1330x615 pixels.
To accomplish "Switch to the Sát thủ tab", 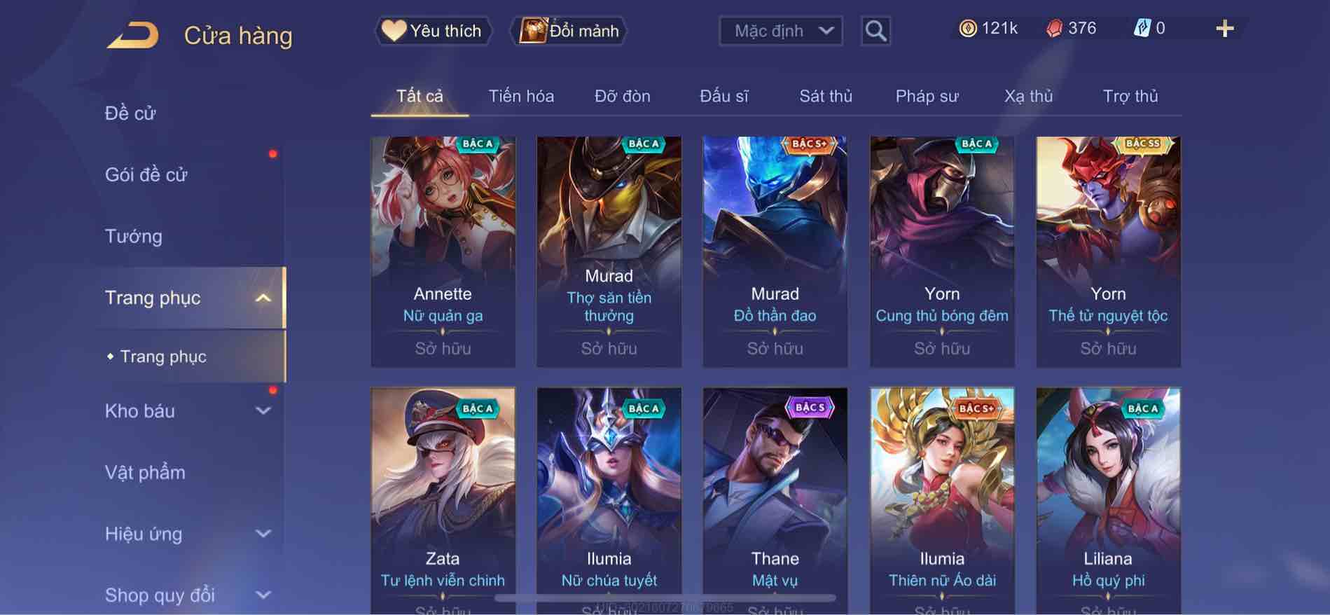I will pyautogui.click(x=826, y=96).
